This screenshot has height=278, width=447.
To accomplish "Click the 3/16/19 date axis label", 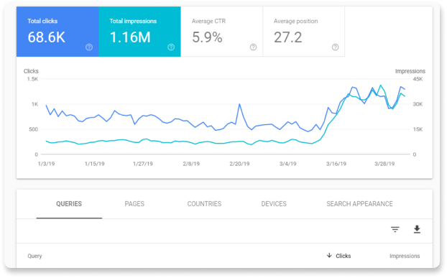I will pyautogui.click(x=336, y=164).
